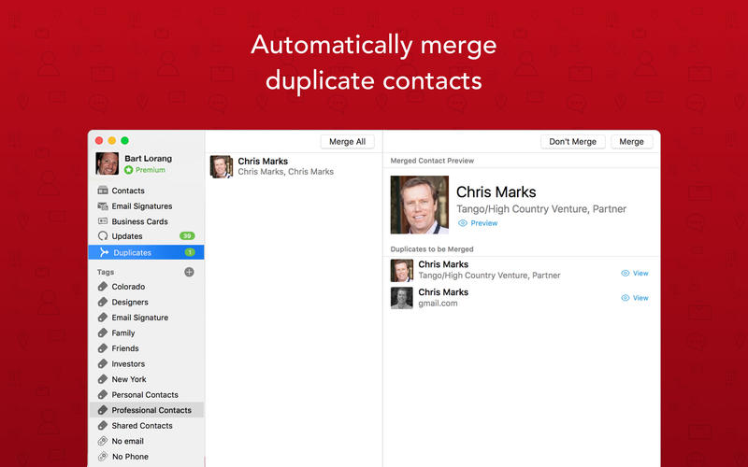748x467 pixels.
Task: Click the Duplicates merge arrow icon
Action: tap(104, 252)
